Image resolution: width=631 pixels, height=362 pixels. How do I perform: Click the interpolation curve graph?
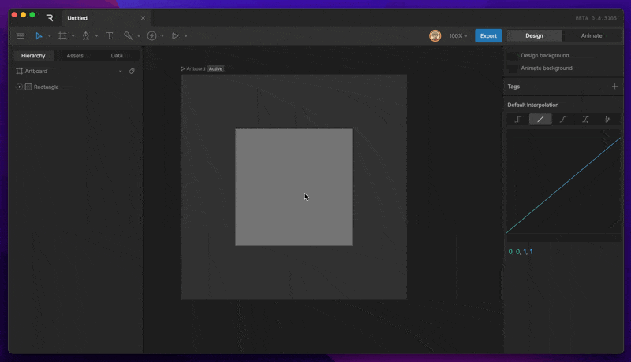coord(563,185)
